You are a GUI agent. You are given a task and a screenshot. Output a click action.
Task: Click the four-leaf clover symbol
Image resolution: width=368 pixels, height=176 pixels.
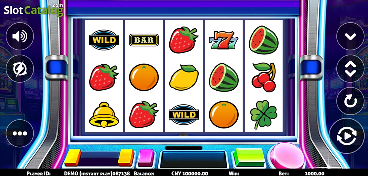(x=264, y=114)
